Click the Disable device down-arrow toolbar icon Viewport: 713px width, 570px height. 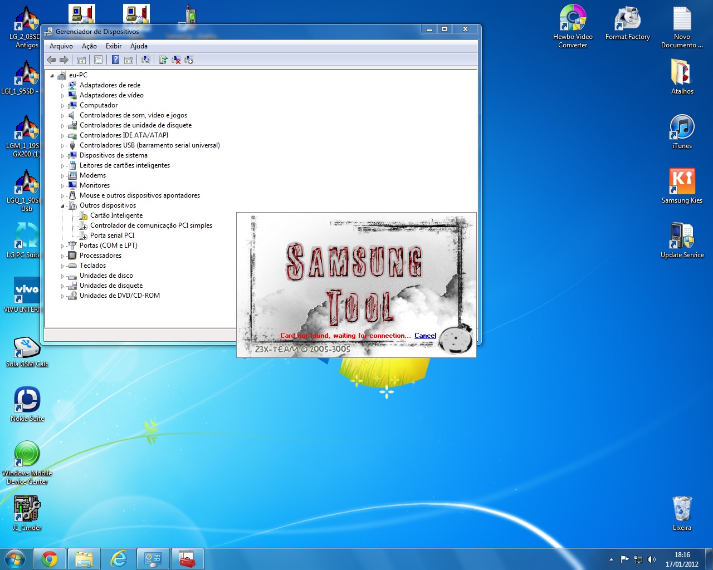pos(189,60)
